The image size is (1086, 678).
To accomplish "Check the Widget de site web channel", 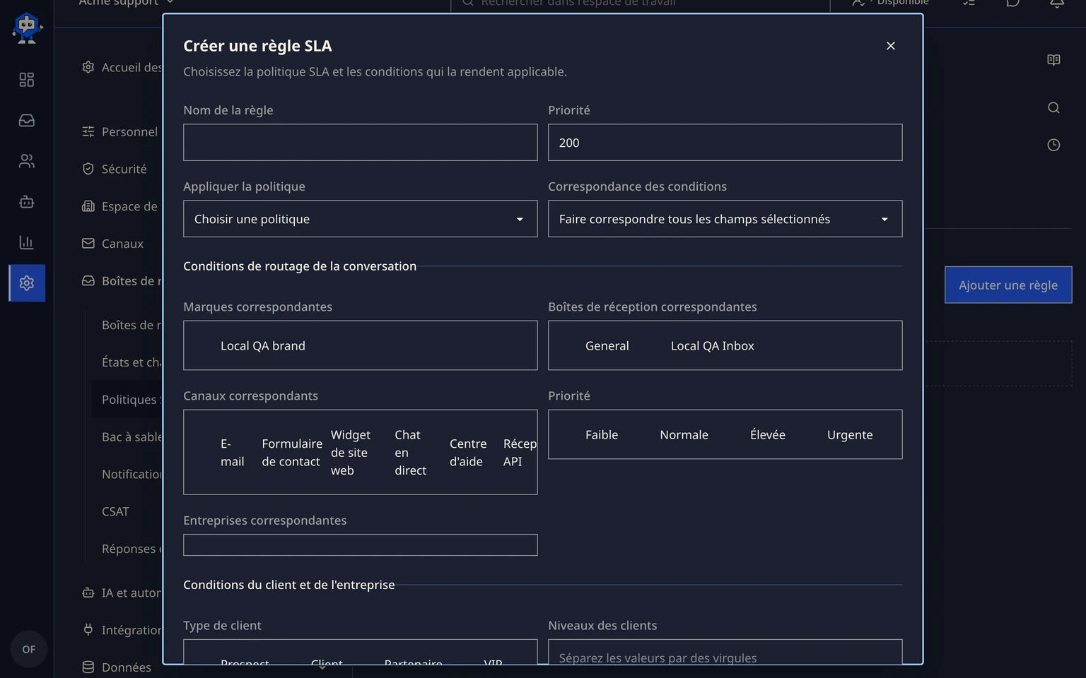I will point(351,453).
